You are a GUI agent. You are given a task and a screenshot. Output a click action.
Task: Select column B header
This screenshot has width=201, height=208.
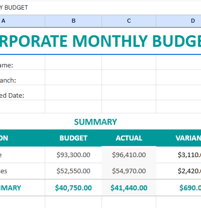73,21
